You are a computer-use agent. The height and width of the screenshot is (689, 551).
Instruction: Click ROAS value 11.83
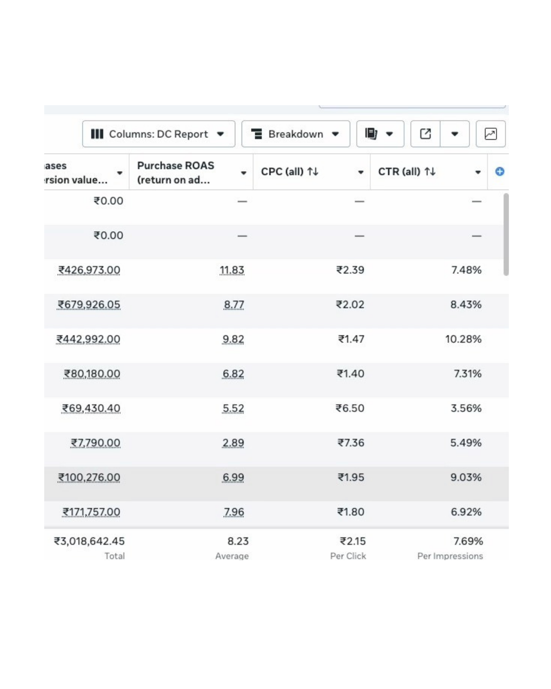232,270
